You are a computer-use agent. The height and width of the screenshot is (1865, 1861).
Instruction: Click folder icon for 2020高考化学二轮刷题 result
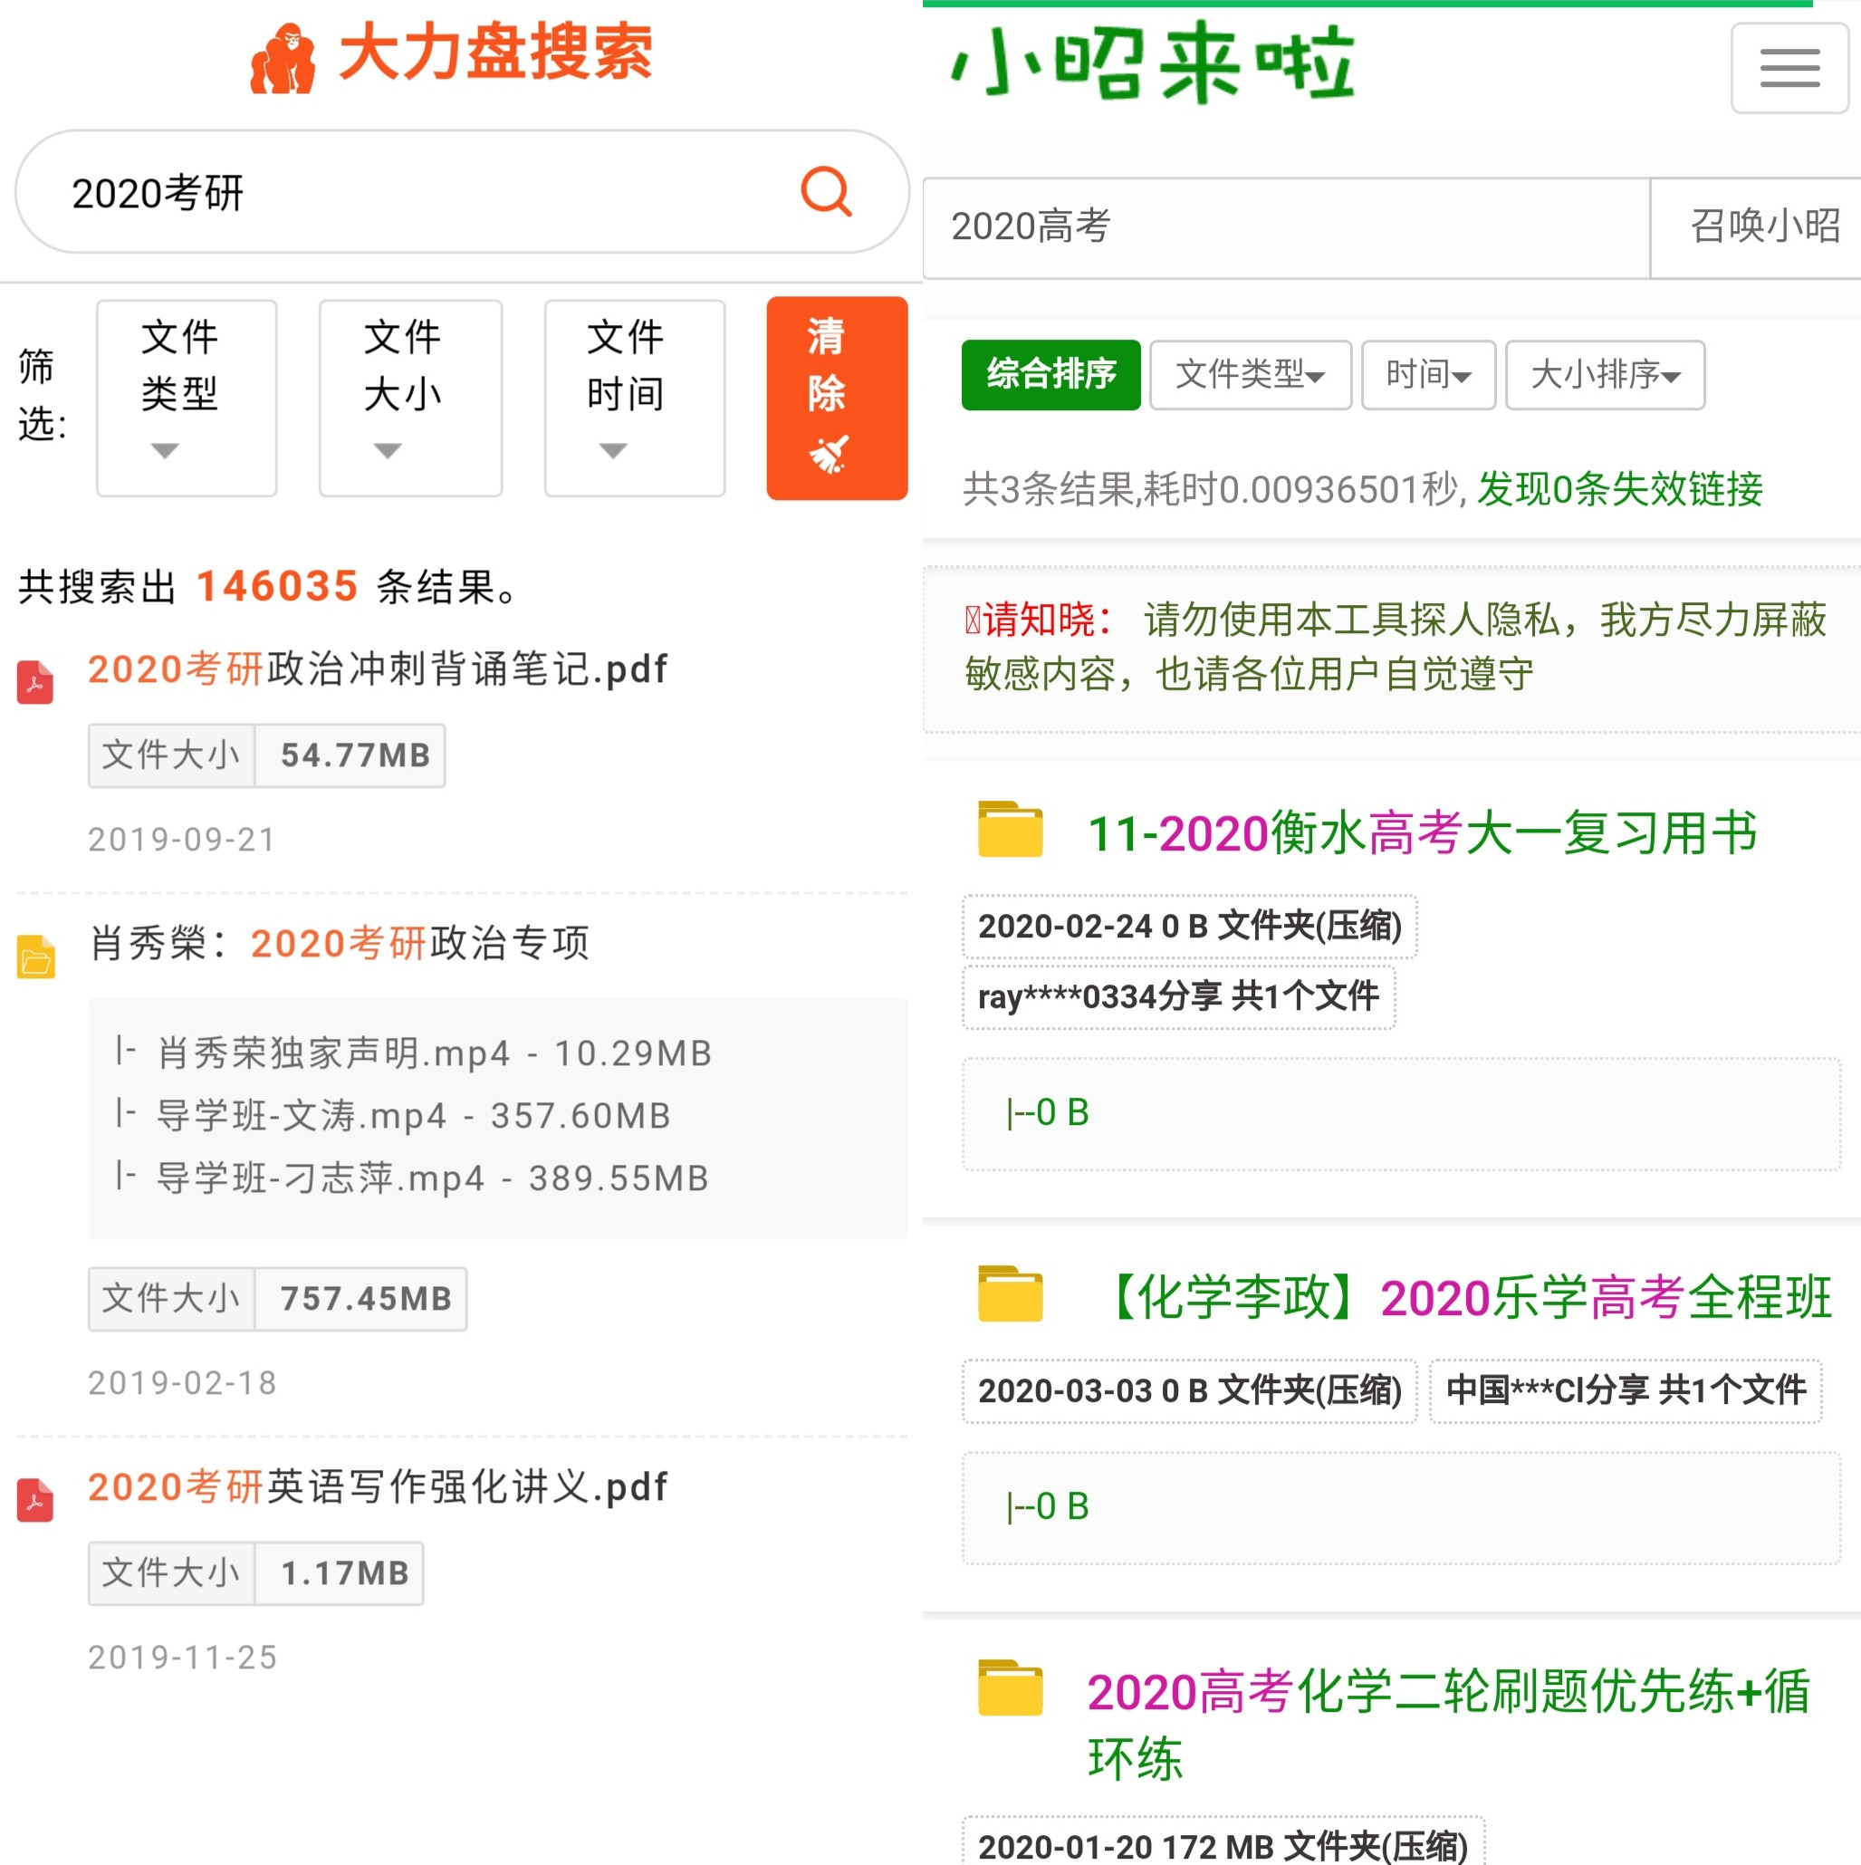[x=1010, y=1687]
